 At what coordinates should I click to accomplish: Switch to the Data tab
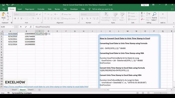click(49, 9)
